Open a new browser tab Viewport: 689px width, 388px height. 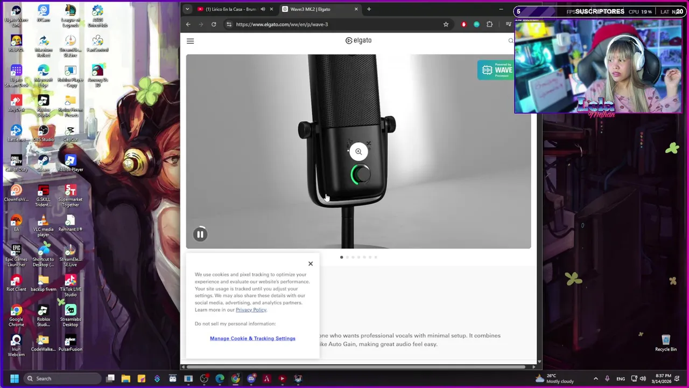tap(369, 9)
